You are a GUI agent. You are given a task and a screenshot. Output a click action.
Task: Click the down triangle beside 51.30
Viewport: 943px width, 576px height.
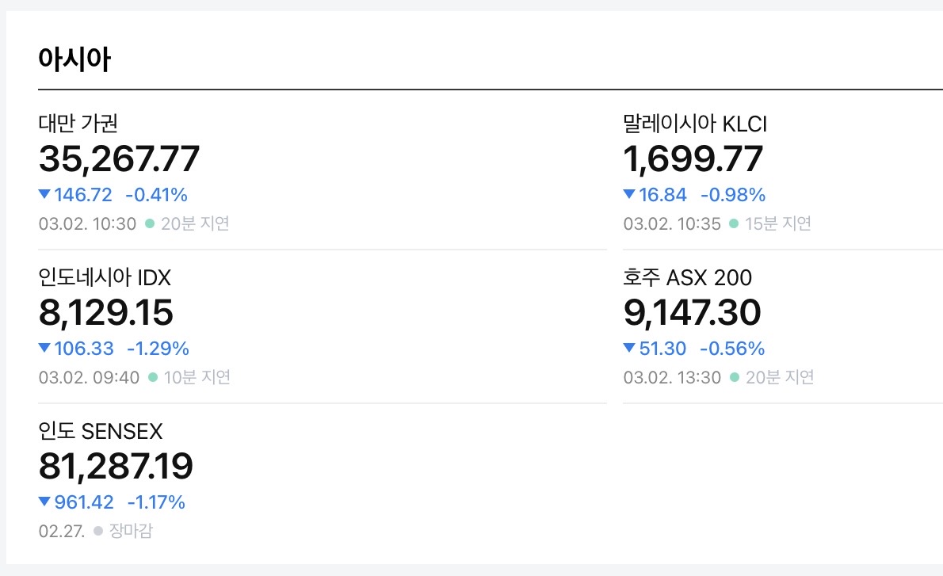coord(629,348)
